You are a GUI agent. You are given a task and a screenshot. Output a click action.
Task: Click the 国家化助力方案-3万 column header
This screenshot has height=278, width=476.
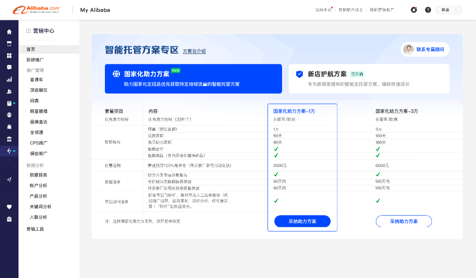(397, 111)
